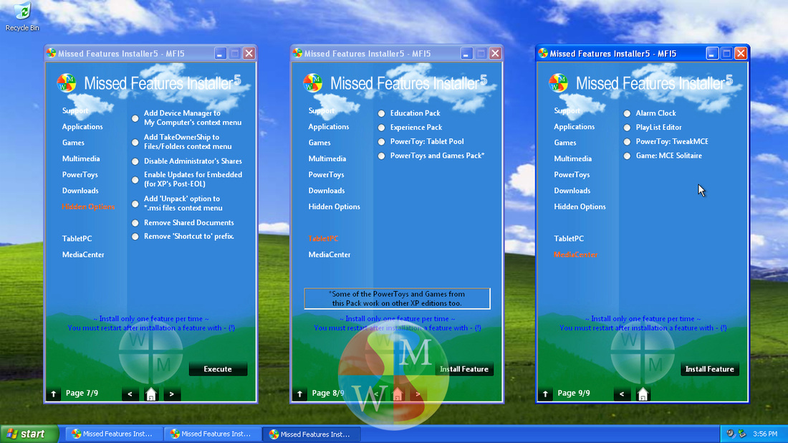The image size is (788, 443).
Task: Select PowerToy: TweakMCE option
Action: coord(628,142)
